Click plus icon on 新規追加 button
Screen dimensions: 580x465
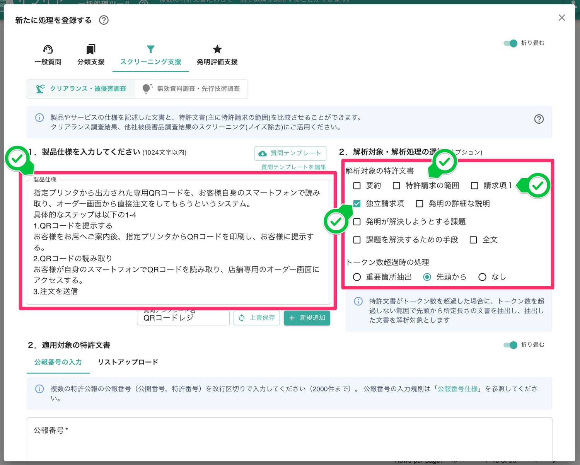click(x=292, y=318)
